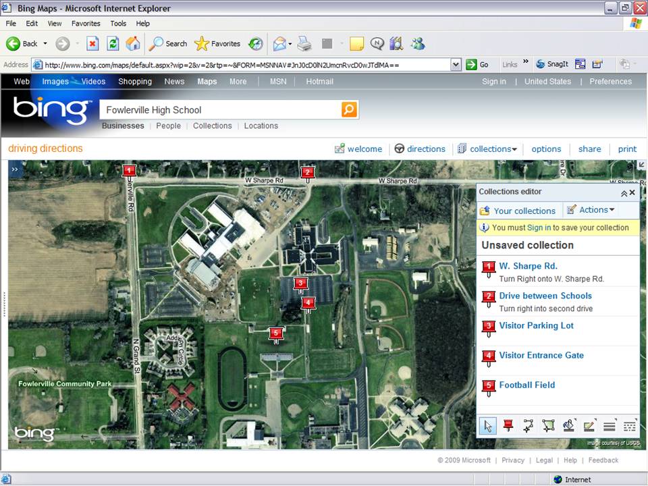Open the line thickness tool
648x486 pixels.
[609, 426]
